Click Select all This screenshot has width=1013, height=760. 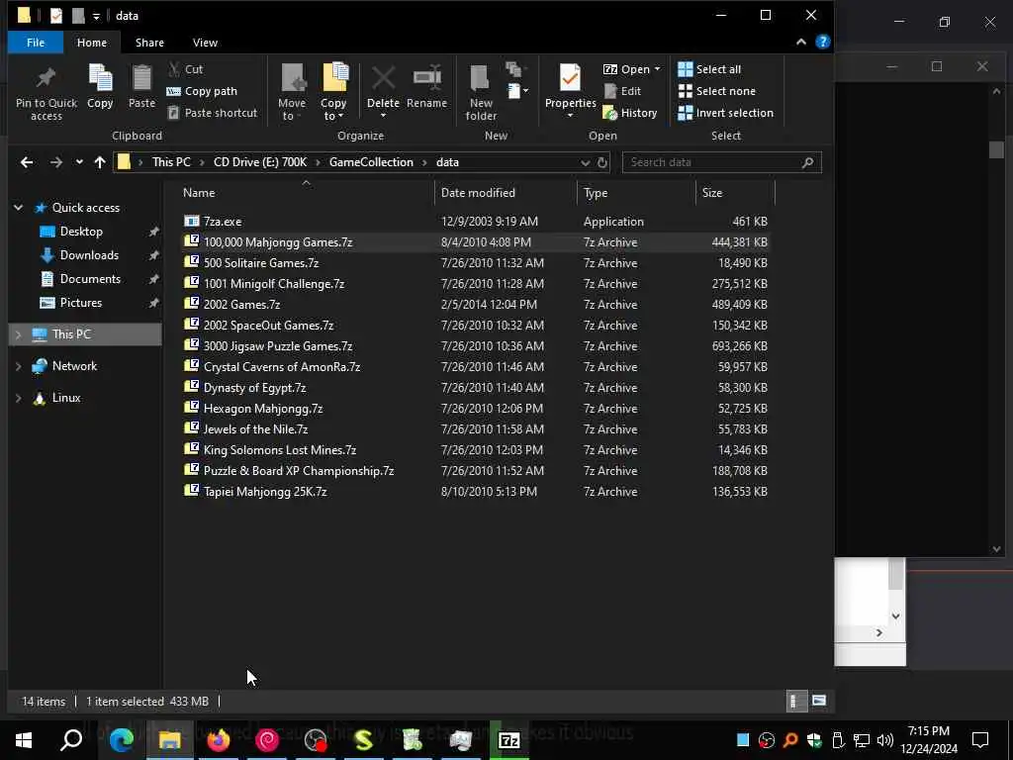[709, 69]
